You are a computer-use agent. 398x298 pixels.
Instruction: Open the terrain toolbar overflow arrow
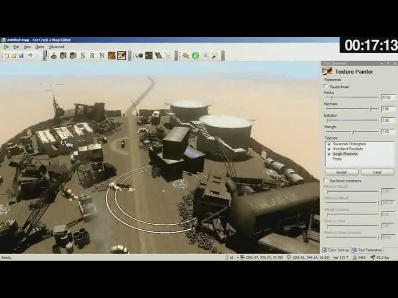[129, 56]
